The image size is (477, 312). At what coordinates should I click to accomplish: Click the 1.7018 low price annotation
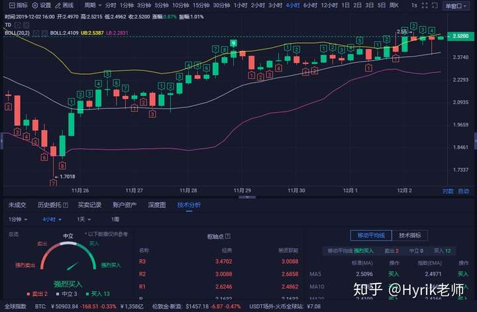[67, 176]
